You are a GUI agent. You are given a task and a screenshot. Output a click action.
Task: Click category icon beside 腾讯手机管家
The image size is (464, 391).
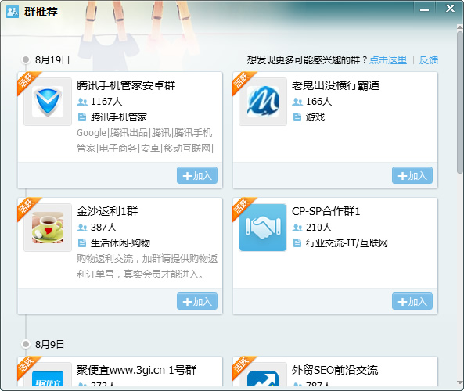pyautogui.click(x=82, y=117)
